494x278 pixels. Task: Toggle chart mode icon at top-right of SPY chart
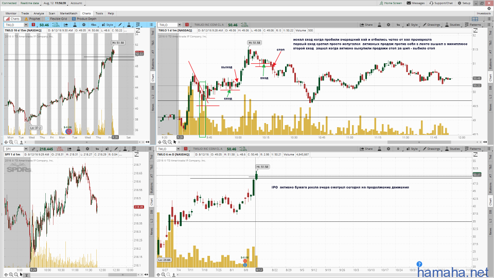point(136,154)
